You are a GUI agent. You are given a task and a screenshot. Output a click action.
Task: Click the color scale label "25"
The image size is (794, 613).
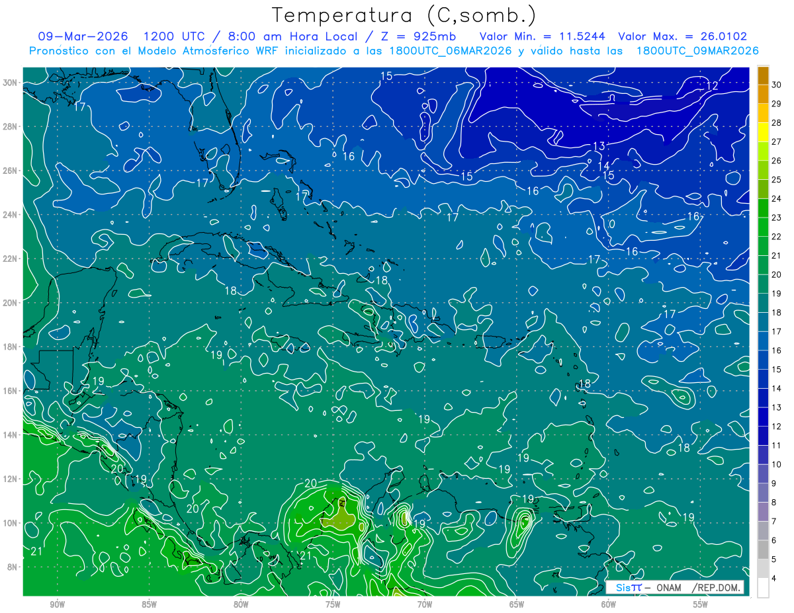click(x=777, y=180)
